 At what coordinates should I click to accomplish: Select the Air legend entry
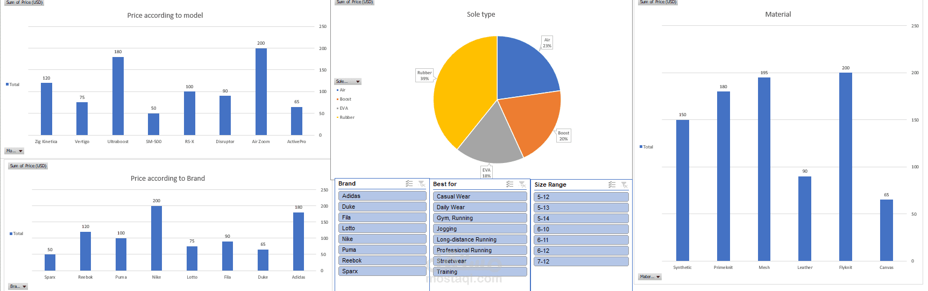pyautogui.click(x=341, y=90)
